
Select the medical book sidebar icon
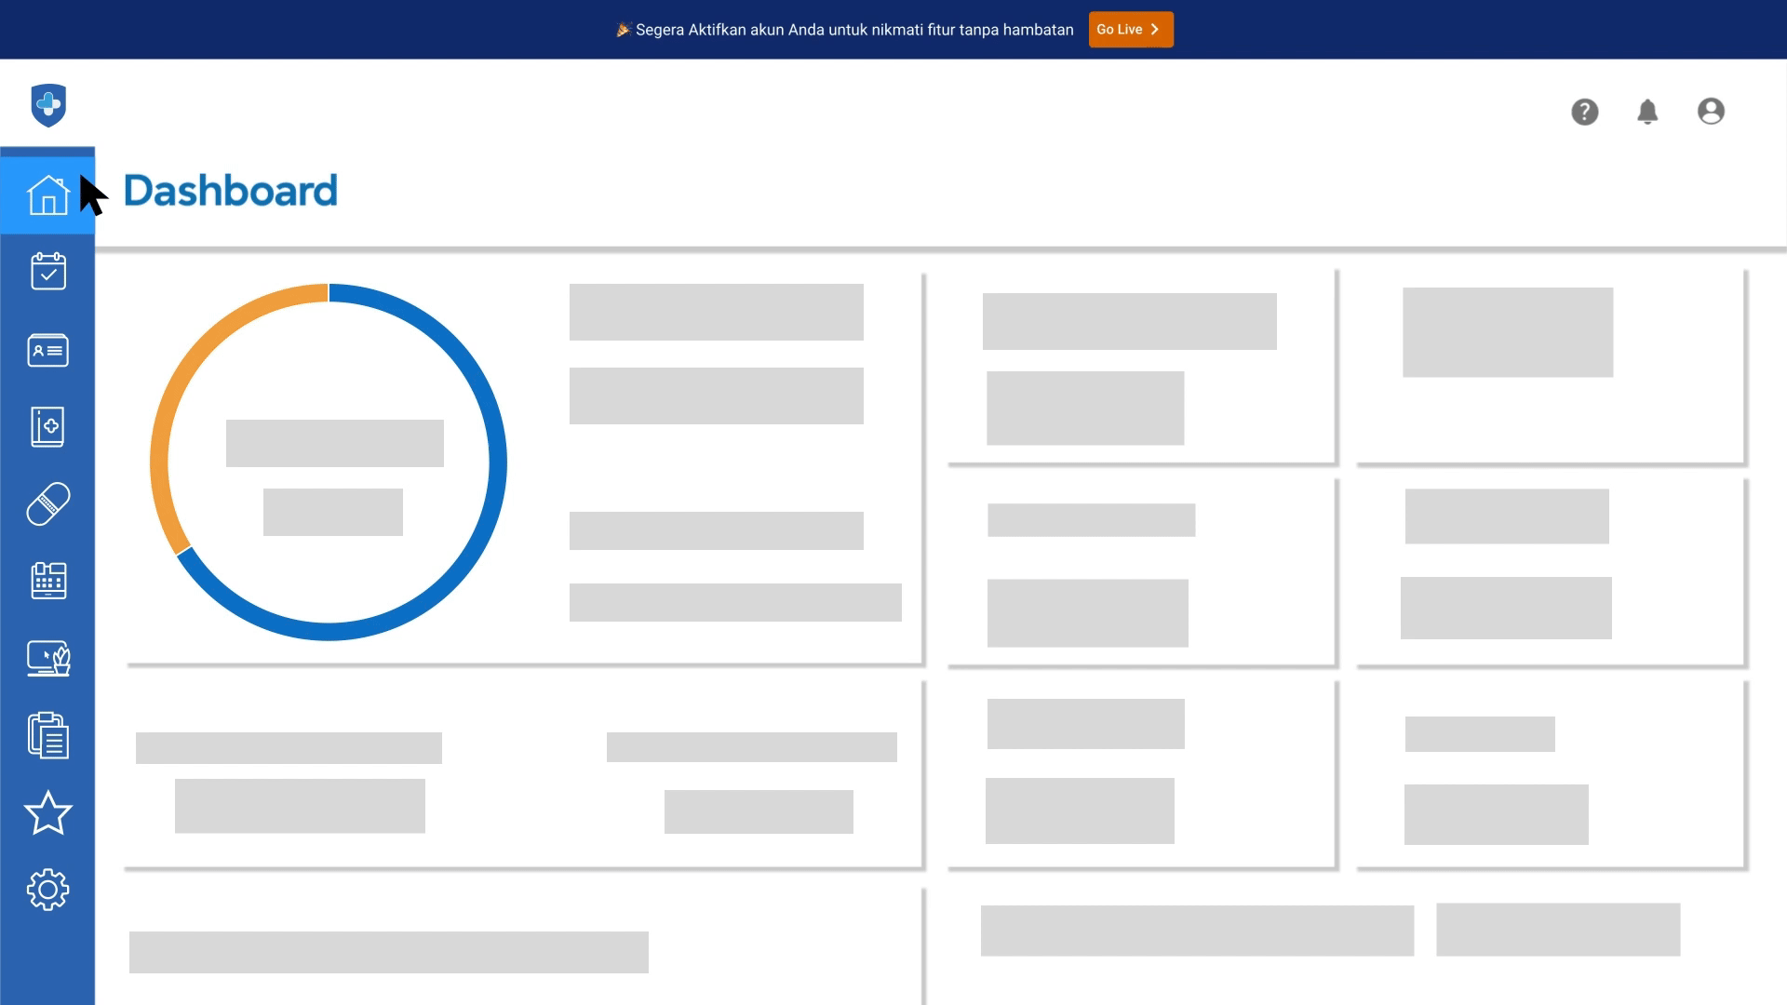[47, 426]
